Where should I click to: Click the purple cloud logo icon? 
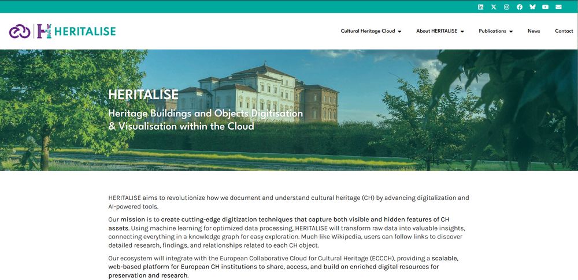click(20, 31)
